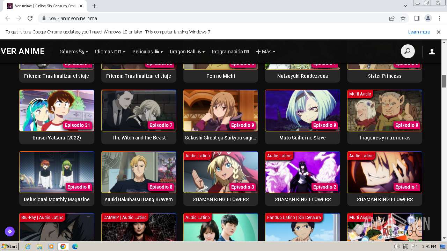Reload the page with refresh icon
Viewport: 447px width, 251px height.
point(30,18)
